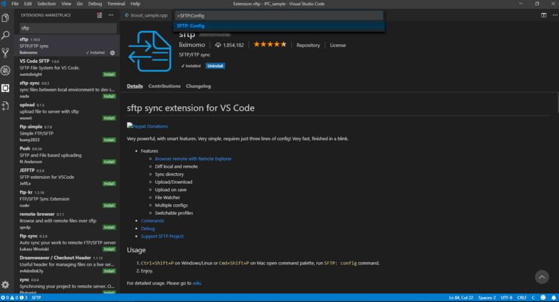
Task: Open the wiki link
Action: click(196, 283)
